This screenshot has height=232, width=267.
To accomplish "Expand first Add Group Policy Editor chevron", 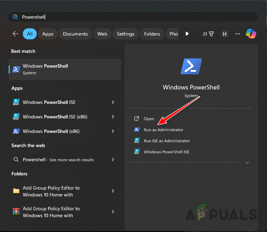I will pyautogui.click(x=113, y=191).
